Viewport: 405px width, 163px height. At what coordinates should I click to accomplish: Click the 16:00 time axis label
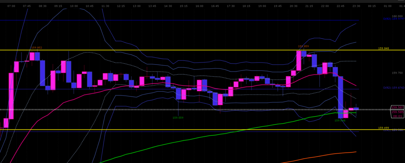point(199,6)
